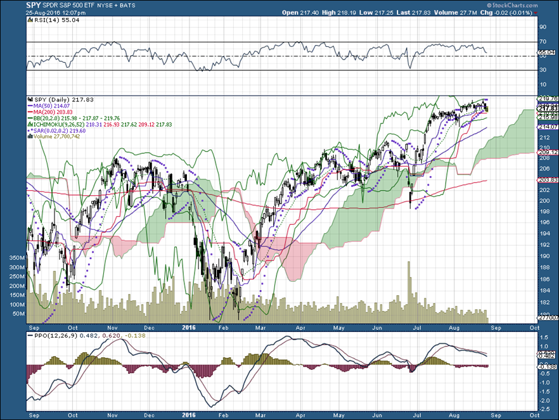This screenshot has height=420, width=559.
Task: Click the Nov label on the price chart axis
Action: click(x=112, y=328)
